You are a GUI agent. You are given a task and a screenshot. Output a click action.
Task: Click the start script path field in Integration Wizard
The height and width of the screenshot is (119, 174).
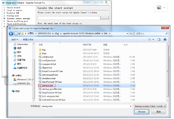point(69,18)
